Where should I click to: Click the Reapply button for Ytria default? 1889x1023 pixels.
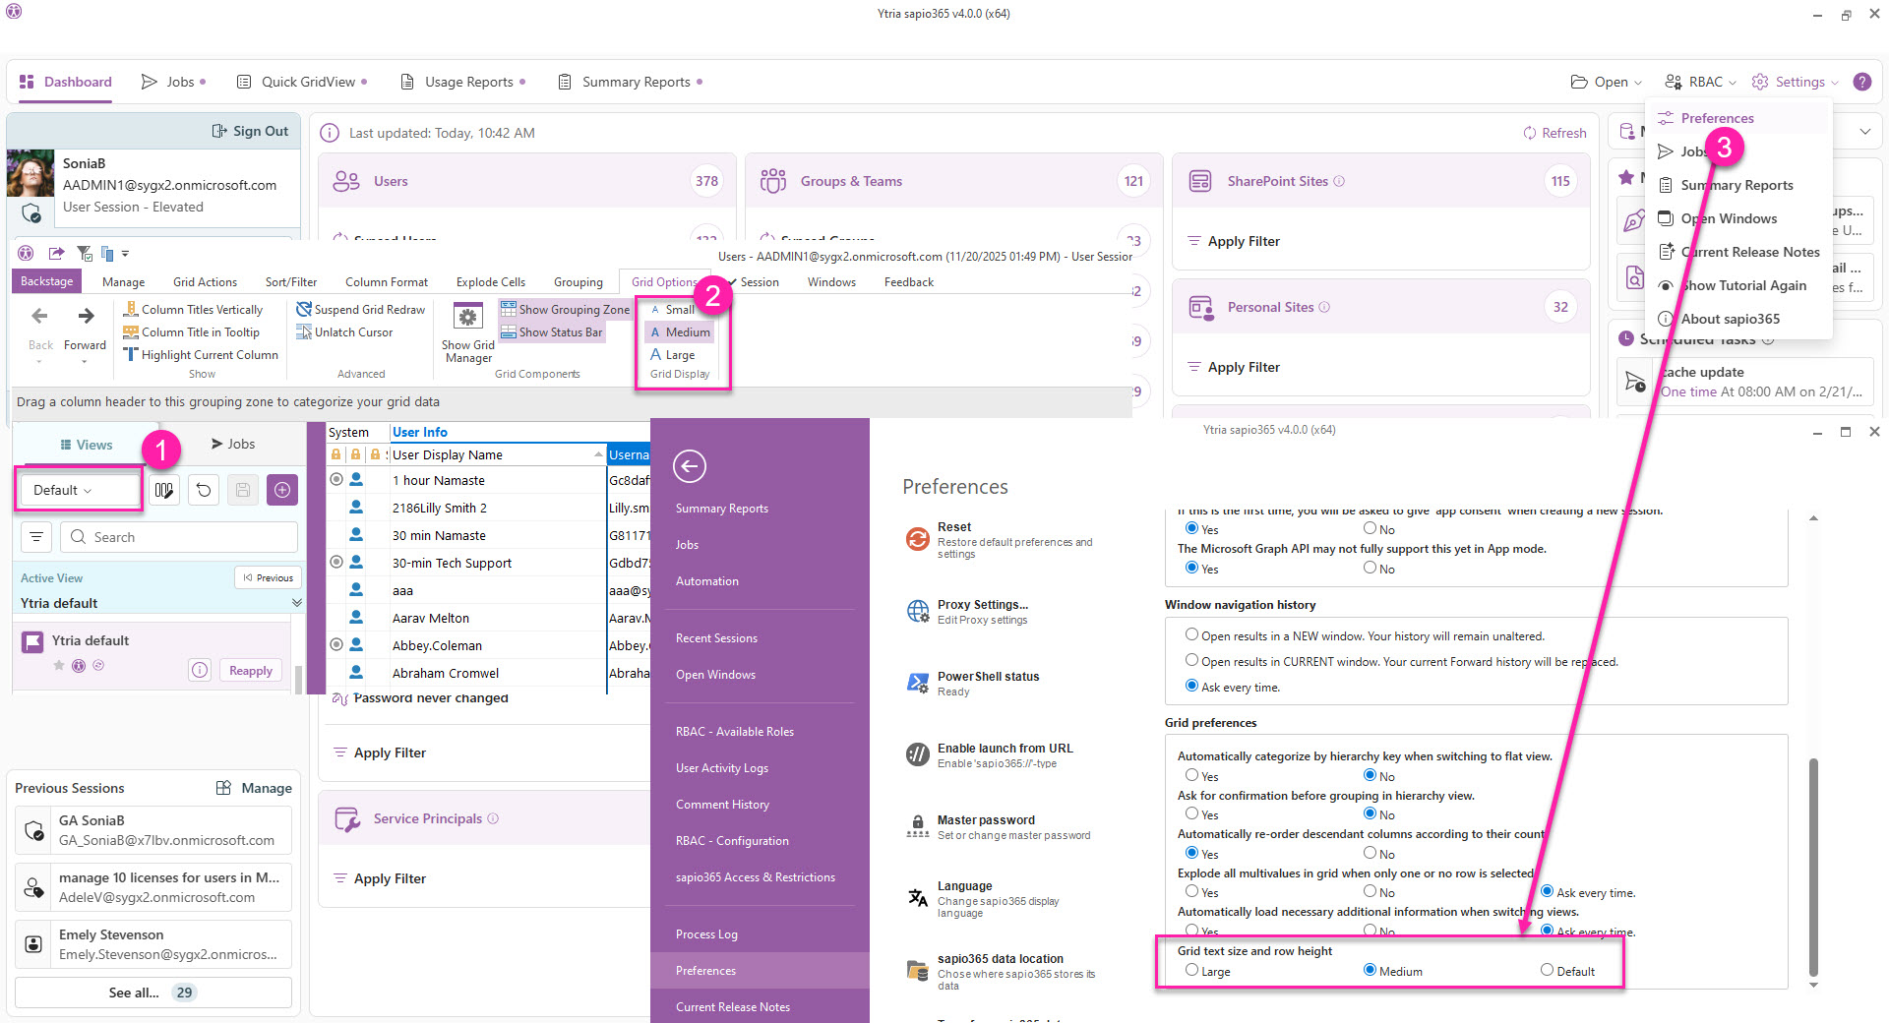pos(250,671)
